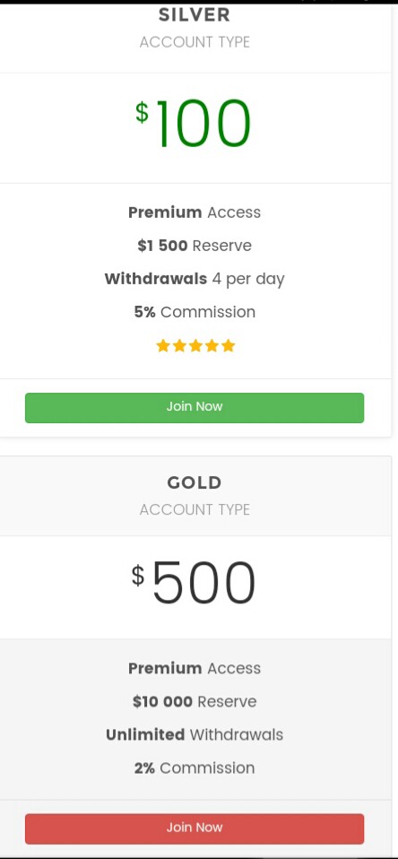Click the Withdrawals 4 per day line
The image size is (398, 859).
click(x=195, y=280)
